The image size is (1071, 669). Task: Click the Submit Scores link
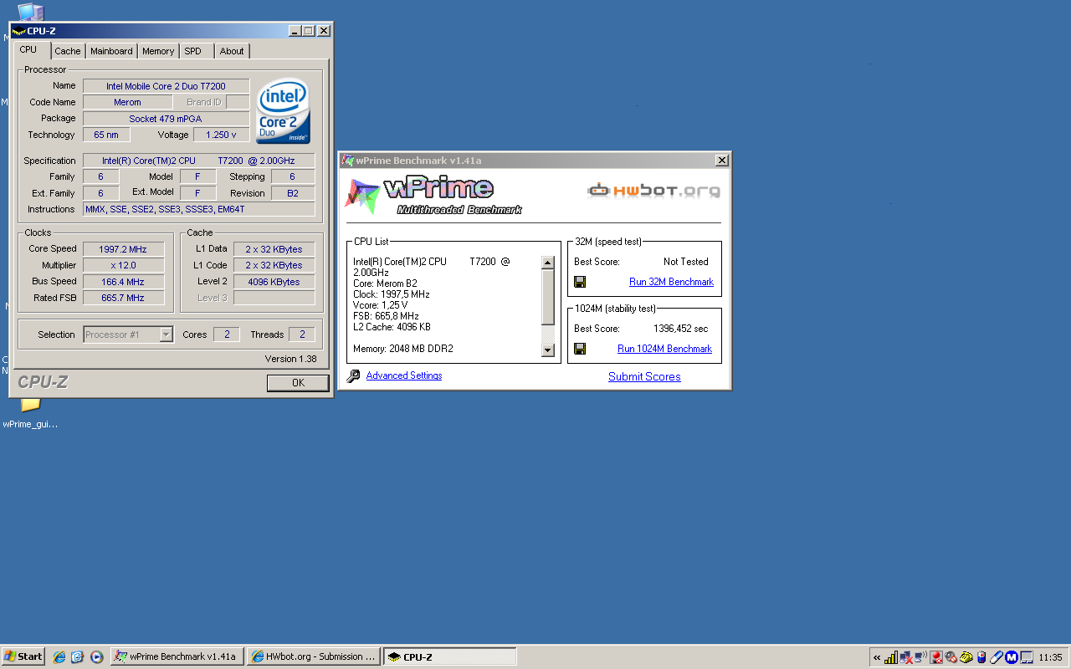[644, 376]
